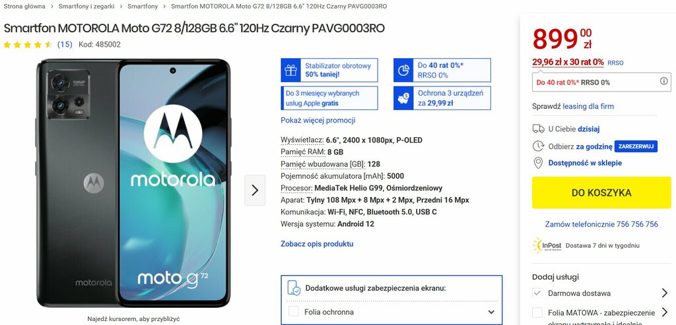Click the InPost logo
This screenshot has height=325, width=676.
coord(547,245)
